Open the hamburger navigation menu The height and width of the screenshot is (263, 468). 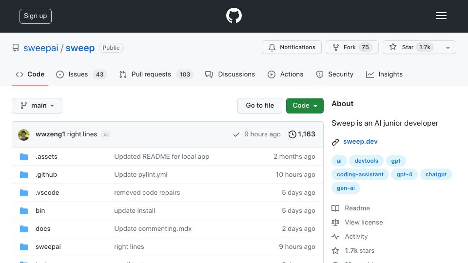pos(441,16)
